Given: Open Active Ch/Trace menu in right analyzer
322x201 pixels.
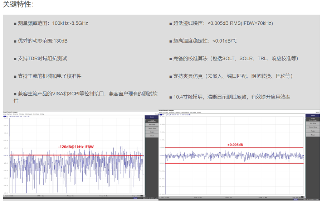Looking at the screenshot, I should point(162,112).
